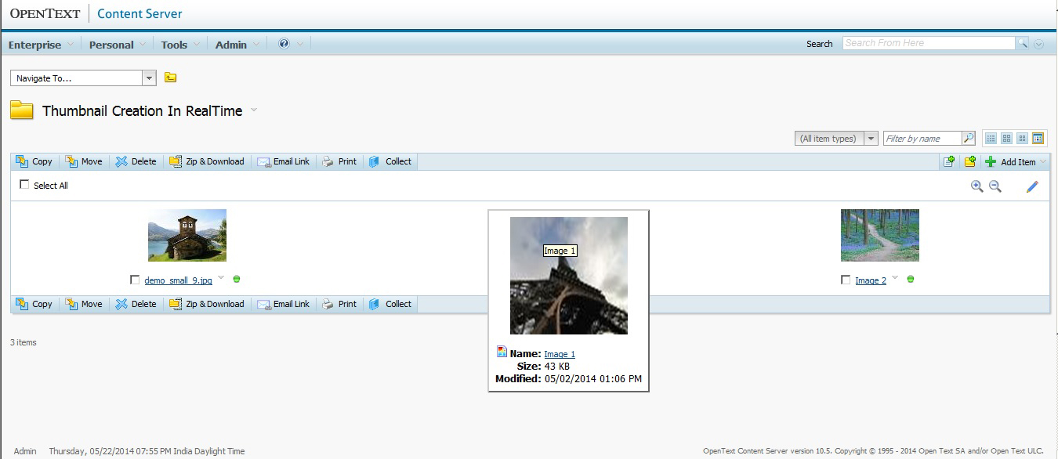1058x459 pixels.
Task: Toggle the Select All checkbox
Action: pyautogui.click(x=24, y=185)
